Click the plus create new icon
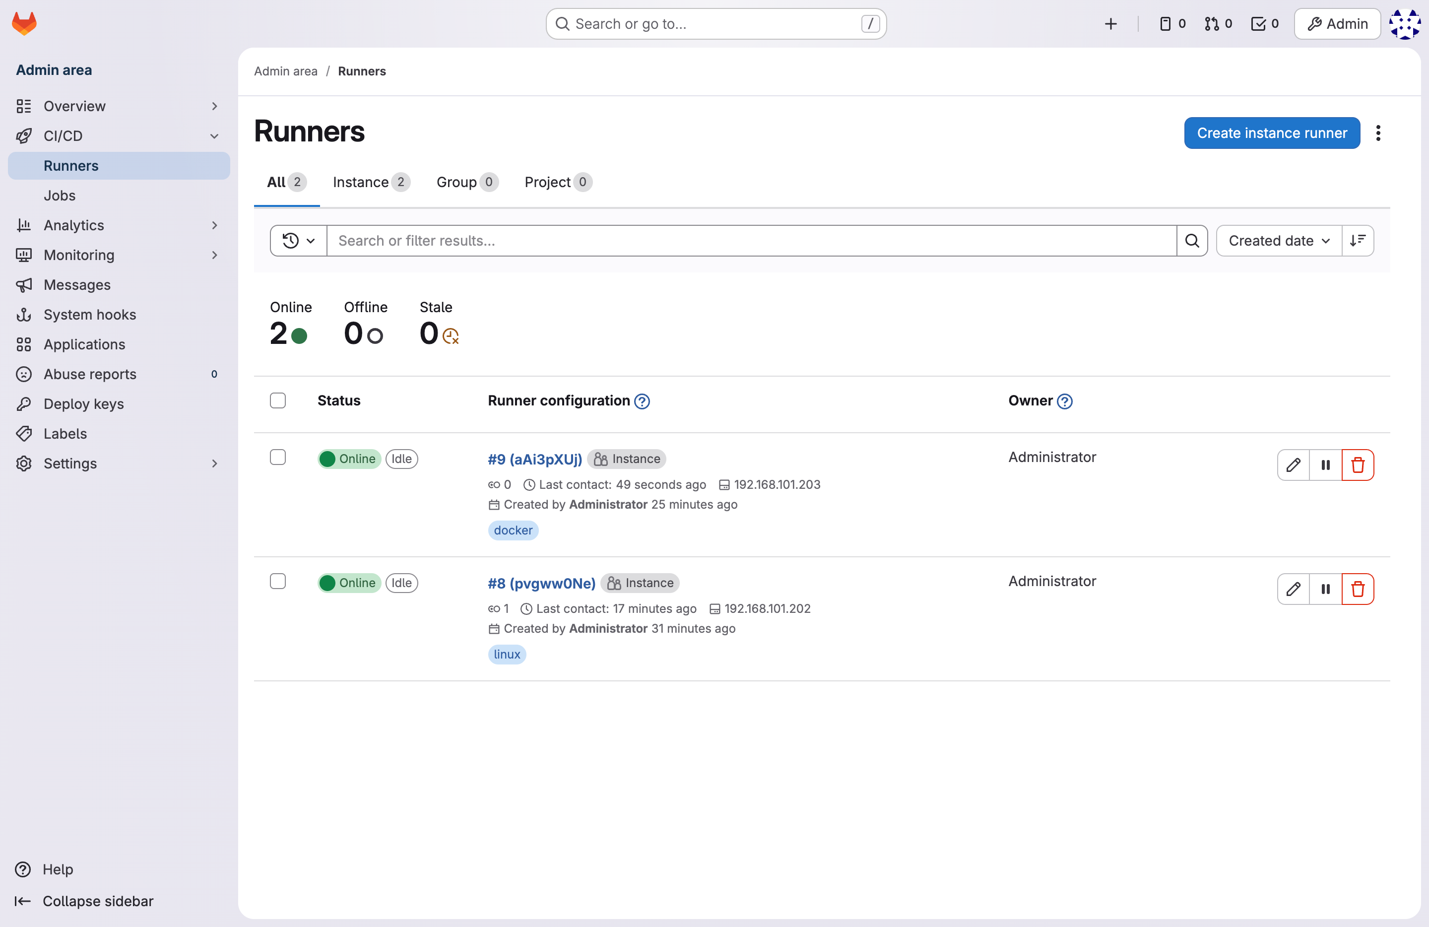Viewport: 1429px width, 927px height. [1110, 24]
